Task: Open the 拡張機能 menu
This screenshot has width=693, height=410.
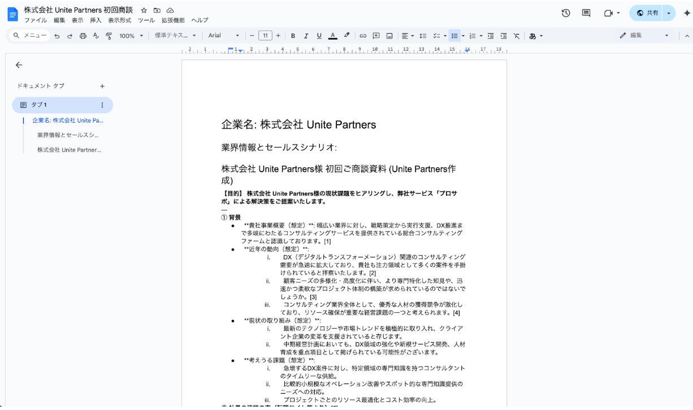Action: [173, 20]
